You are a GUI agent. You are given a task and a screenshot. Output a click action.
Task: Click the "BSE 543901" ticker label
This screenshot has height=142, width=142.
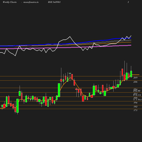tap(54, 2)
